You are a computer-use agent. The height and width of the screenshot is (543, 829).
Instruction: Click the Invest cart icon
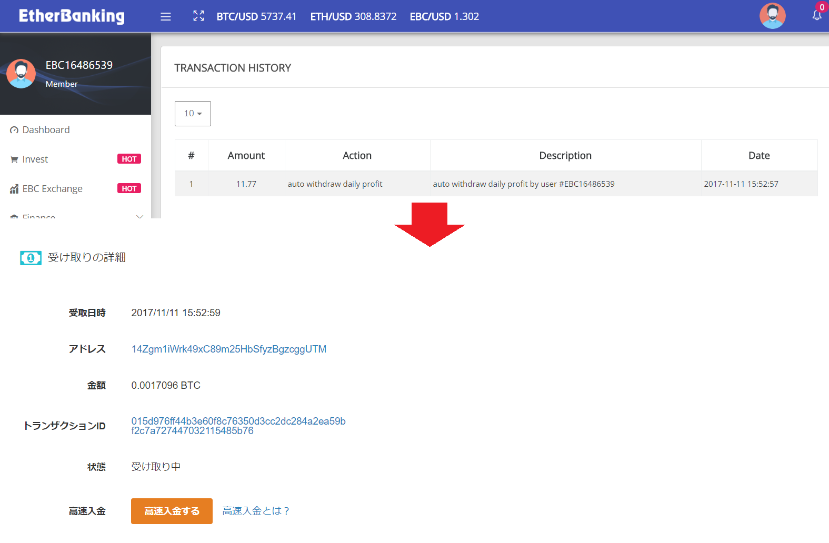click(14, 159)
